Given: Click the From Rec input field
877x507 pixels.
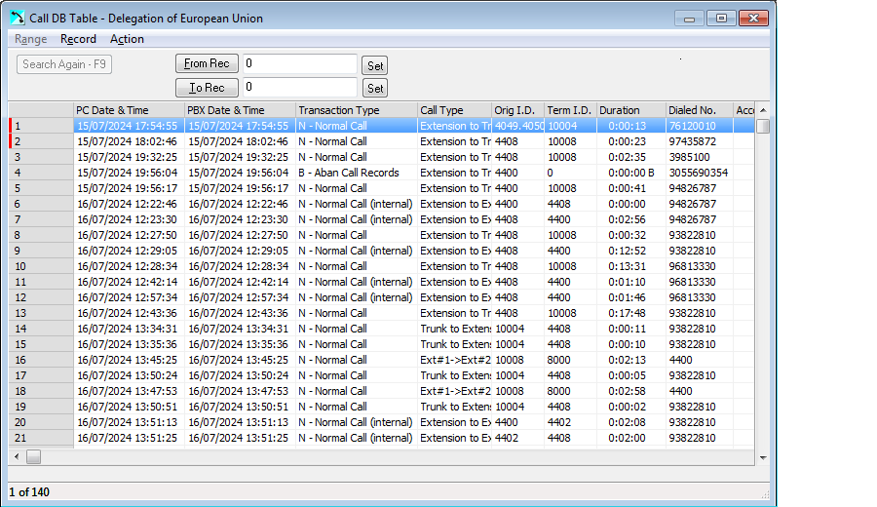Looking at the screenshot, I should point(299,63).
